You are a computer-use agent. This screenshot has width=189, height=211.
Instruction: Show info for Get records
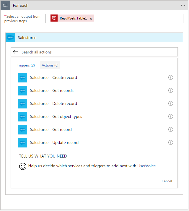[x=171, y=90]
